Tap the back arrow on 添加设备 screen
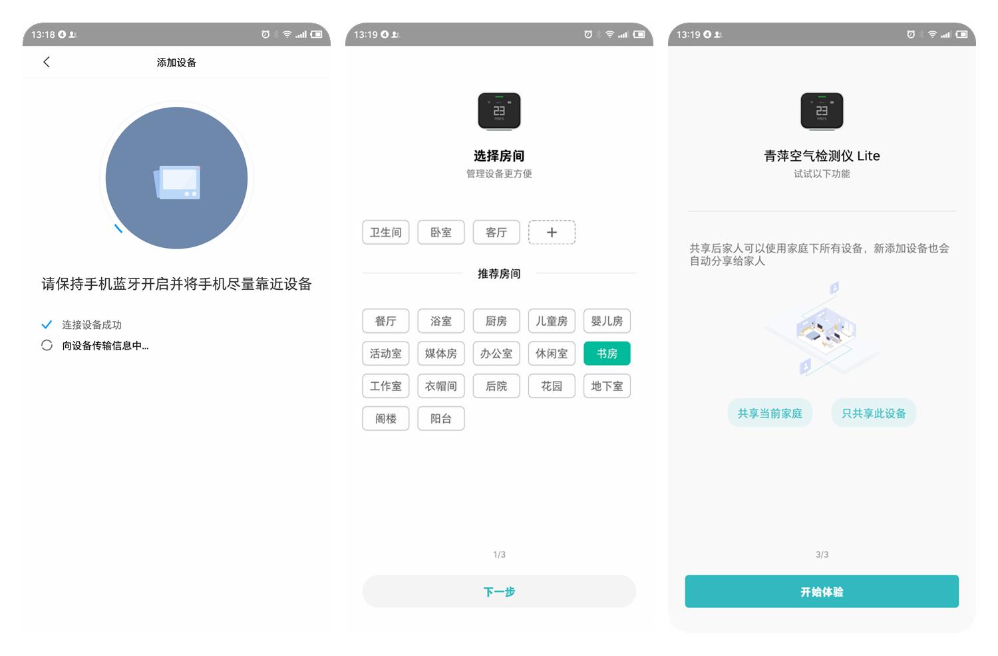Viewport: 998px width, 656px height. click(47, 62)
